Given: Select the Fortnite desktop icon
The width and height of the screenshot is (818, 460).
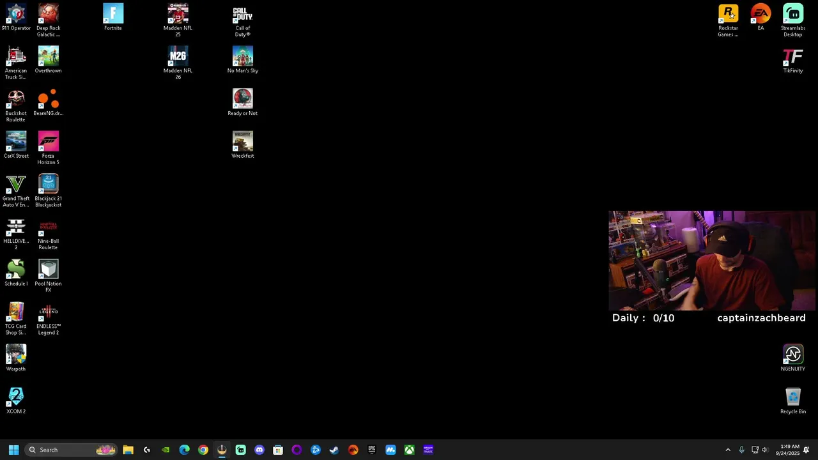Looking at the screenshot, I should [113, 18].
